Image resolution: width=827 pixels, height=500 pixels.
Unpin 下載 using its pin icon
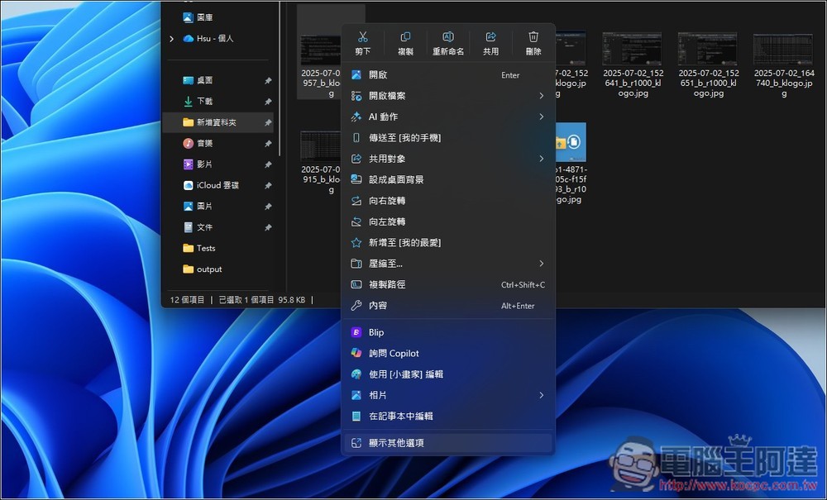[268, 102]
